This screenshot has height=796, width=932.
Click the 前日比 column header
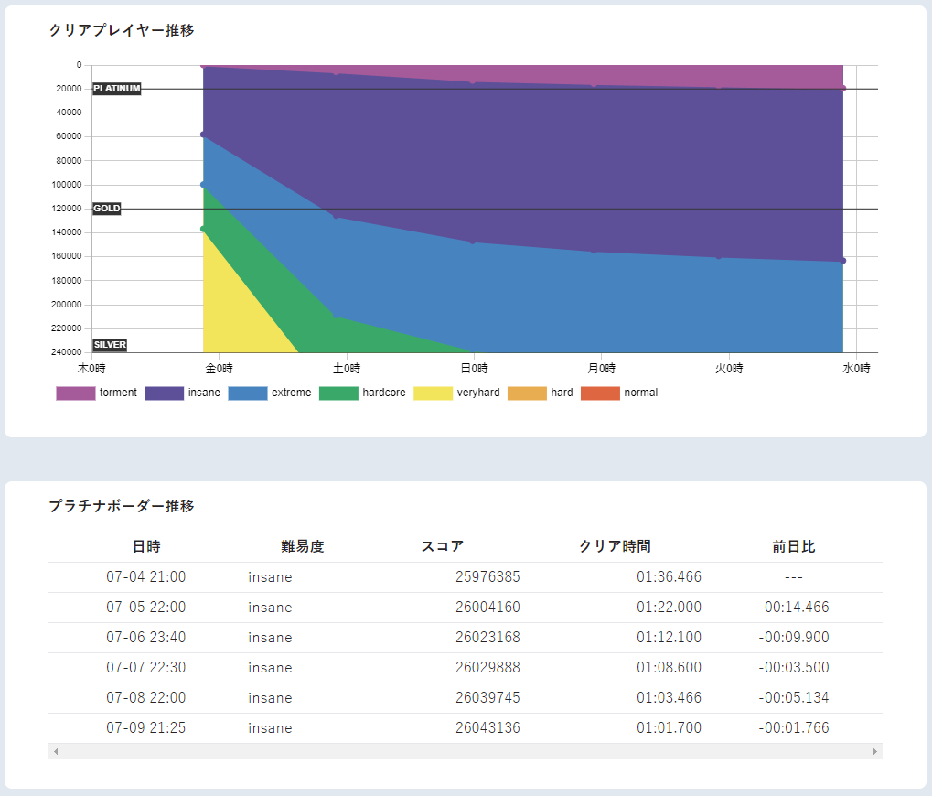tap(793, 547)
